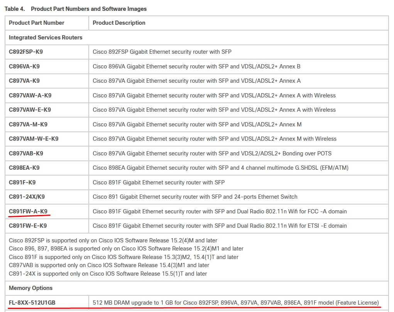
Task: Select the 892FSP router with SFP description
Action: coord(162,52)
